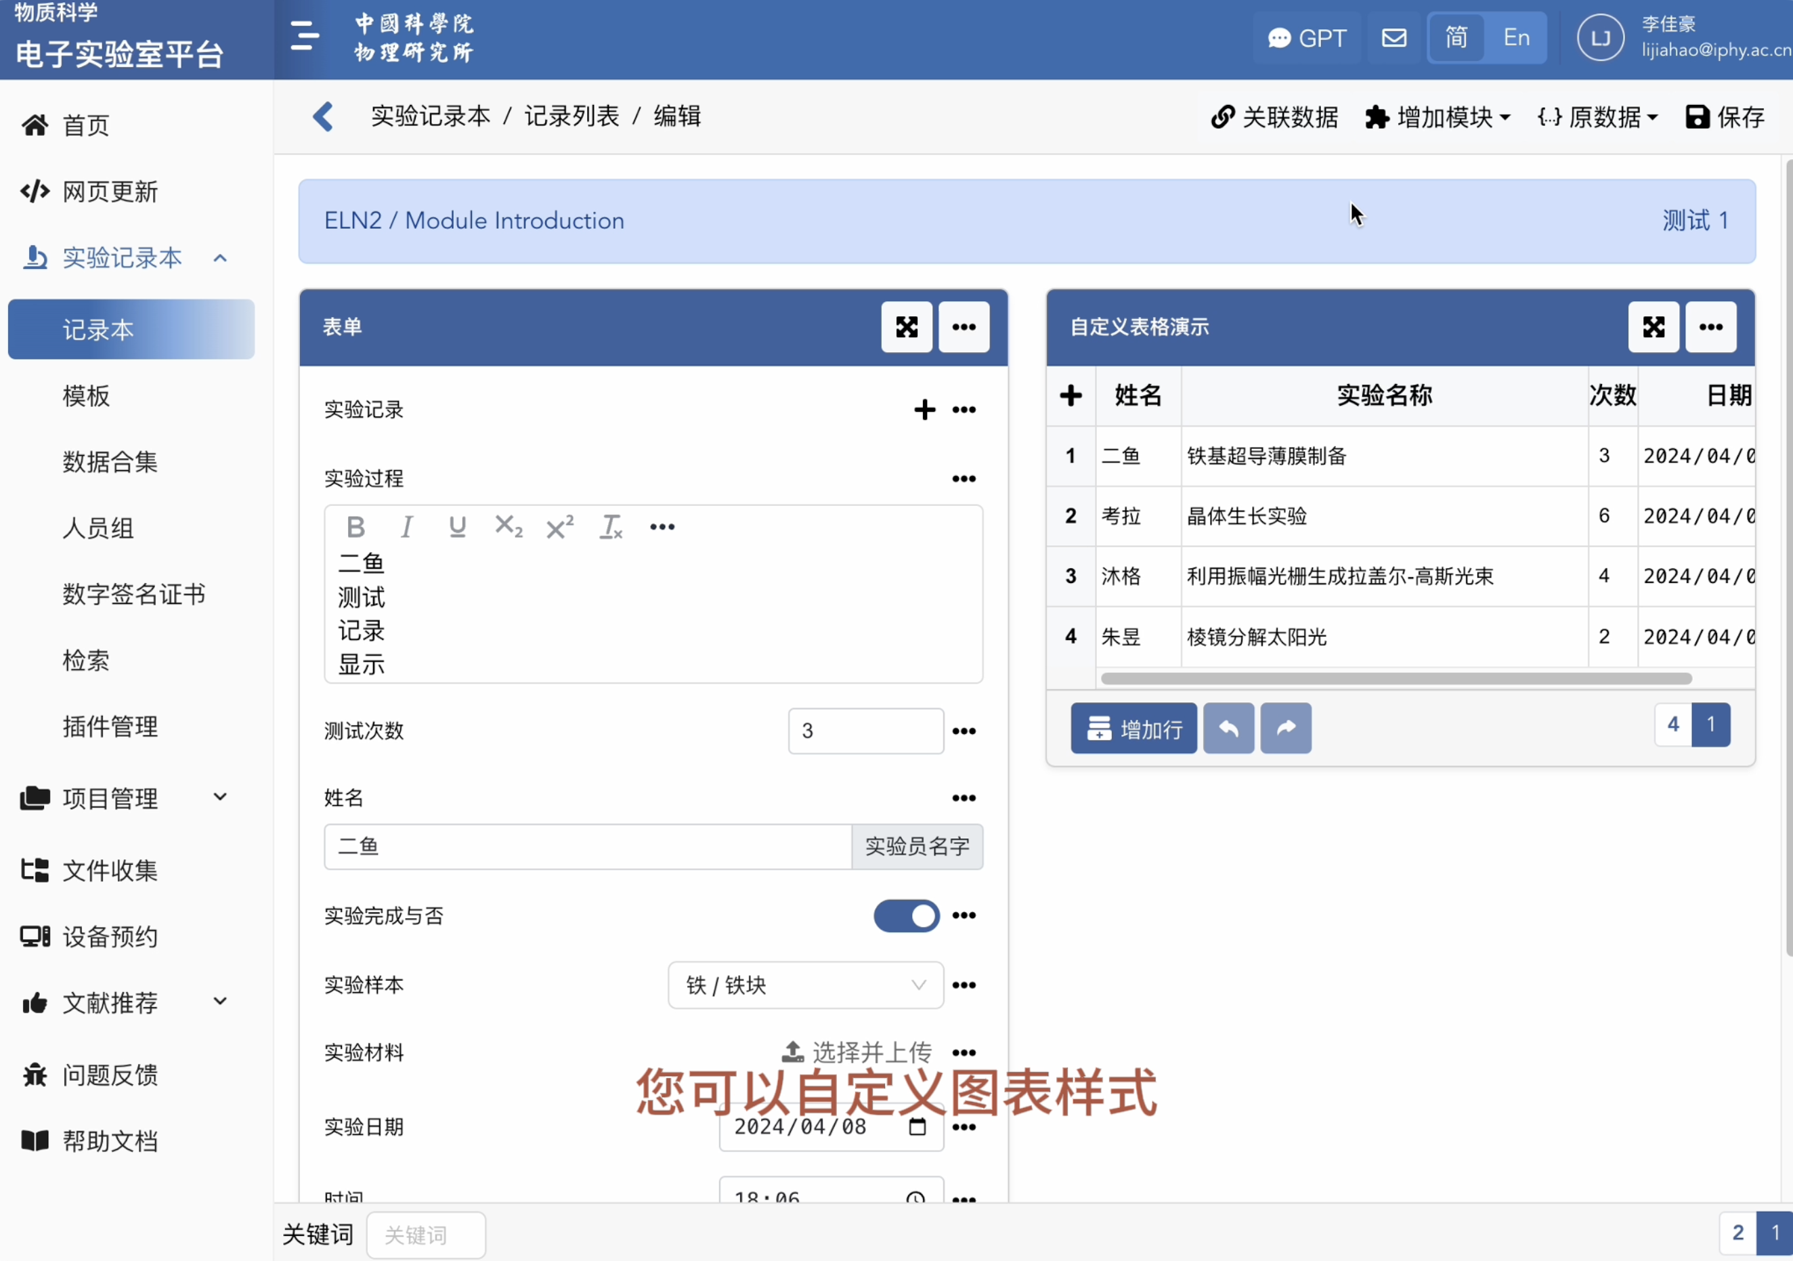Screen dimensions: 1793x1261
Task: Apply bold formatting in 实验过程 editor
Action: 355,528
